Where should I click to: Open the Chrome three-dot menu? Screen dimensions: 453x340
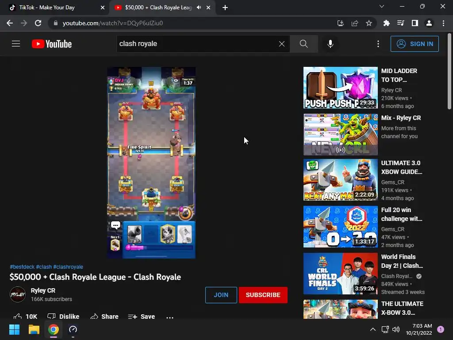[443, 23]
